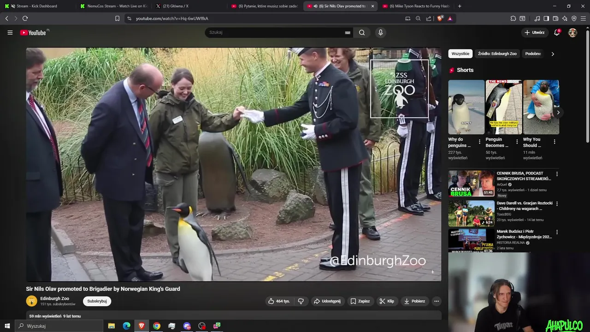Go to YouTube home via logo
Viewport: 590px width, 332px height.
point(34,32)
